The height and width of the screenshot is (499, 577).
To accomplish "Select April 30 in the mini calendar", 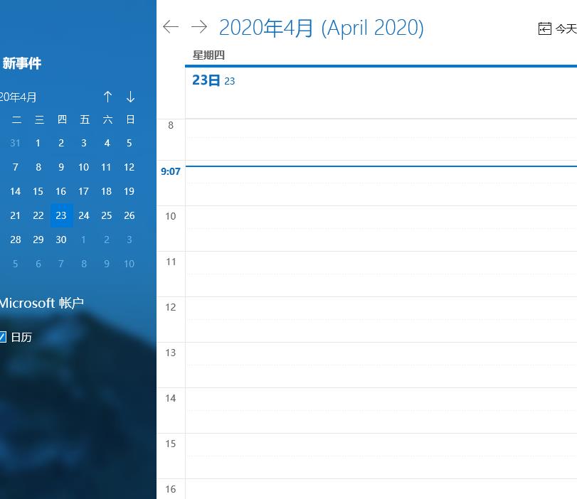I will [x=60, y=240].
